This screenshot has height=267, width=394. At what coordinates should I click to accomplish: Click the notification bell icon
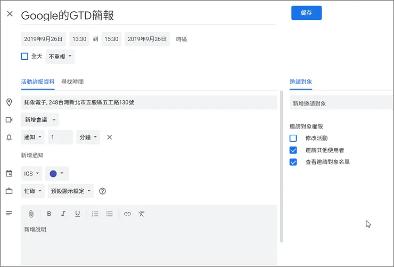[x=9, y=137]
